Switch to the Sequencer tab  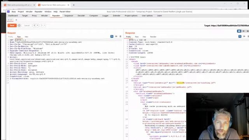(x=69, y=16)
